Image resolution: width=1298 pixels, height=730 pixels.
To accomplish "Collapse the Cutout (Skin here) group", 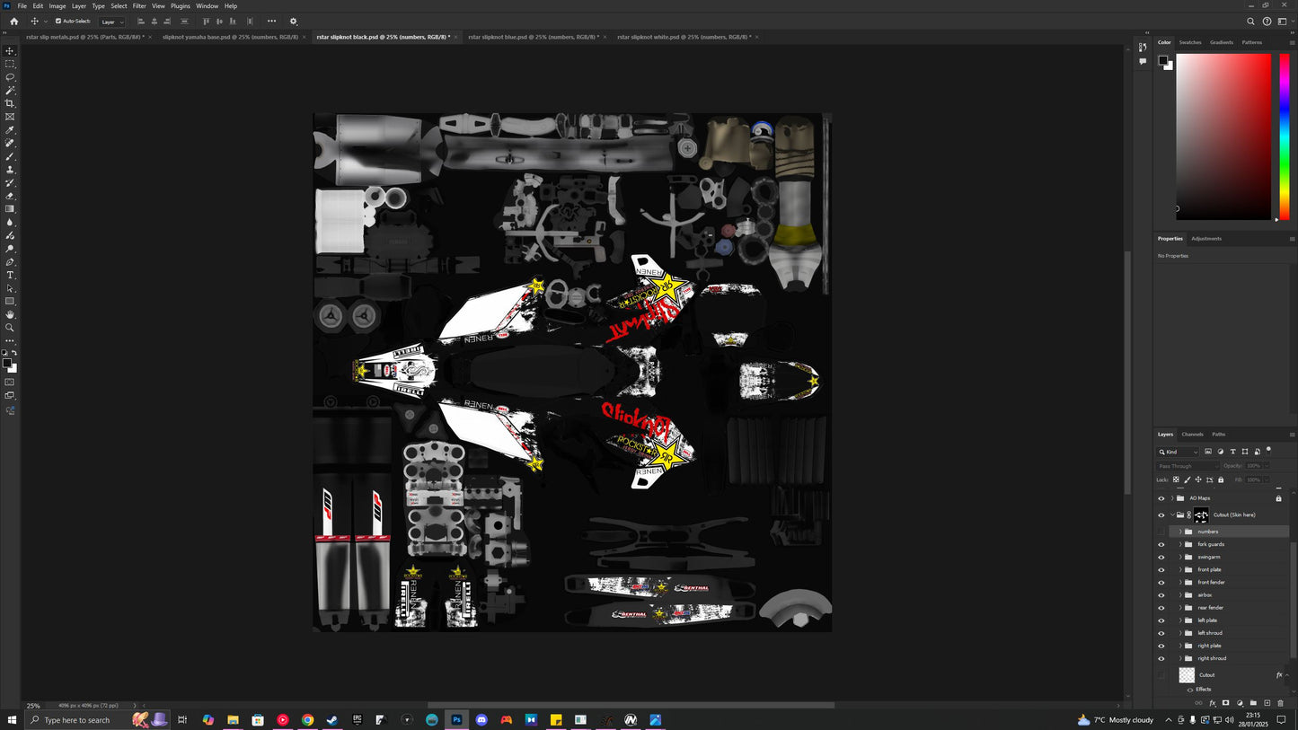I will tap(1172, 515).
